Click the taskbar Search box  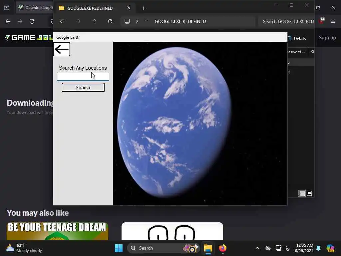coord(163,248)
